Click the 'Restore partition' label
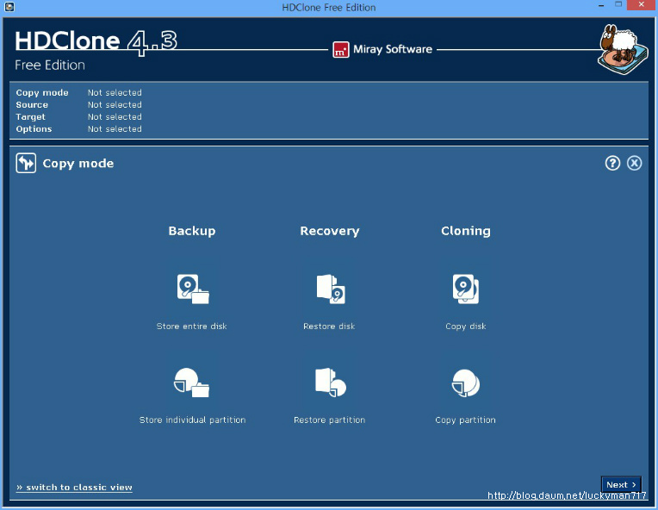The image size is (658, 510). [329, 420]
